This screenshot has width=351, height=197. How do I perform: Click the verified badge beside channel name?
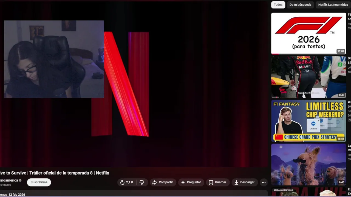[20, 181]
